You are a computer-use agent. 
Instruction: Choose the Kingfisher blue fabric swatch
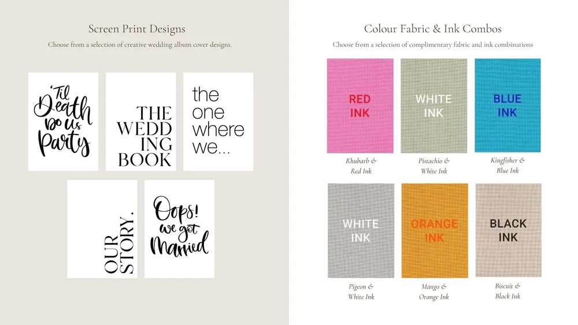pyautogui.click(x=507, y=105)
